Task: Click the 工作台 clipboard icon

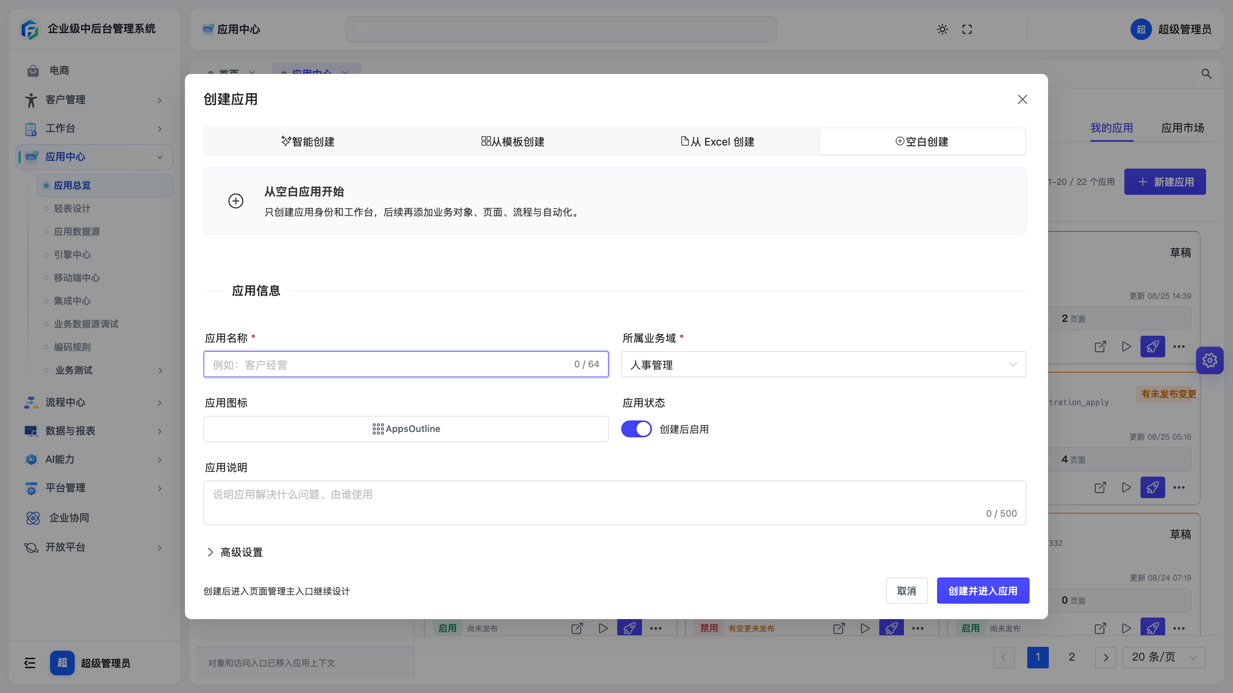Action: coord(31,129)
